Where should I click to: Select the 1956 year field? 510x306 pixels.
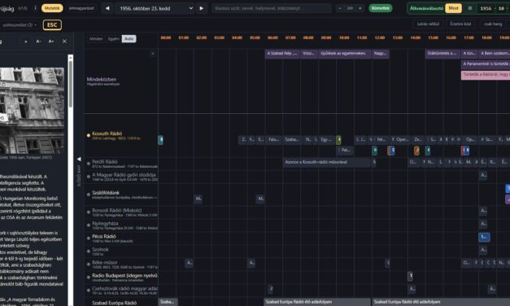tap(486, 8)
